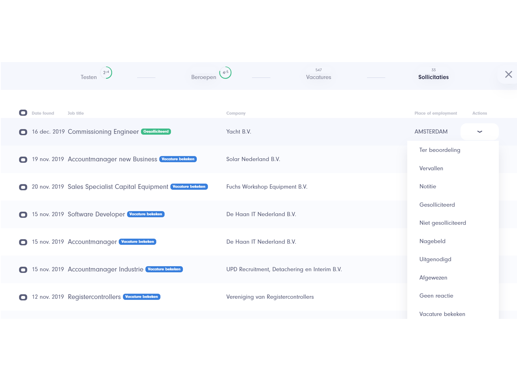Open the Testen step tab
Image resolution: width=517 pixels, height=381 pixels.
coord(88,77)
